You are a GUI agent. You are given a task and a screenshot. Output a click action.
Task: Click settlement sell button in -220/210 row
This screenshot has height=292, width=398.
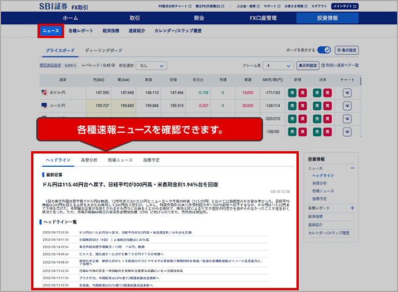317,119
